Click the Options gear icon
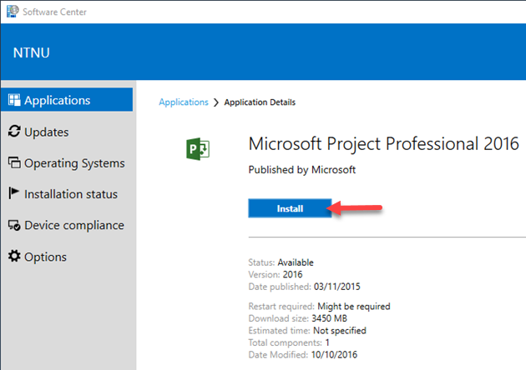Viewport: 526px width, 370px height. (x=14, y=256)
